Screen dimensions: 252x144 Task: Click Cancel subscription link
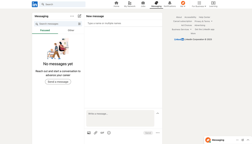point(183,21)
